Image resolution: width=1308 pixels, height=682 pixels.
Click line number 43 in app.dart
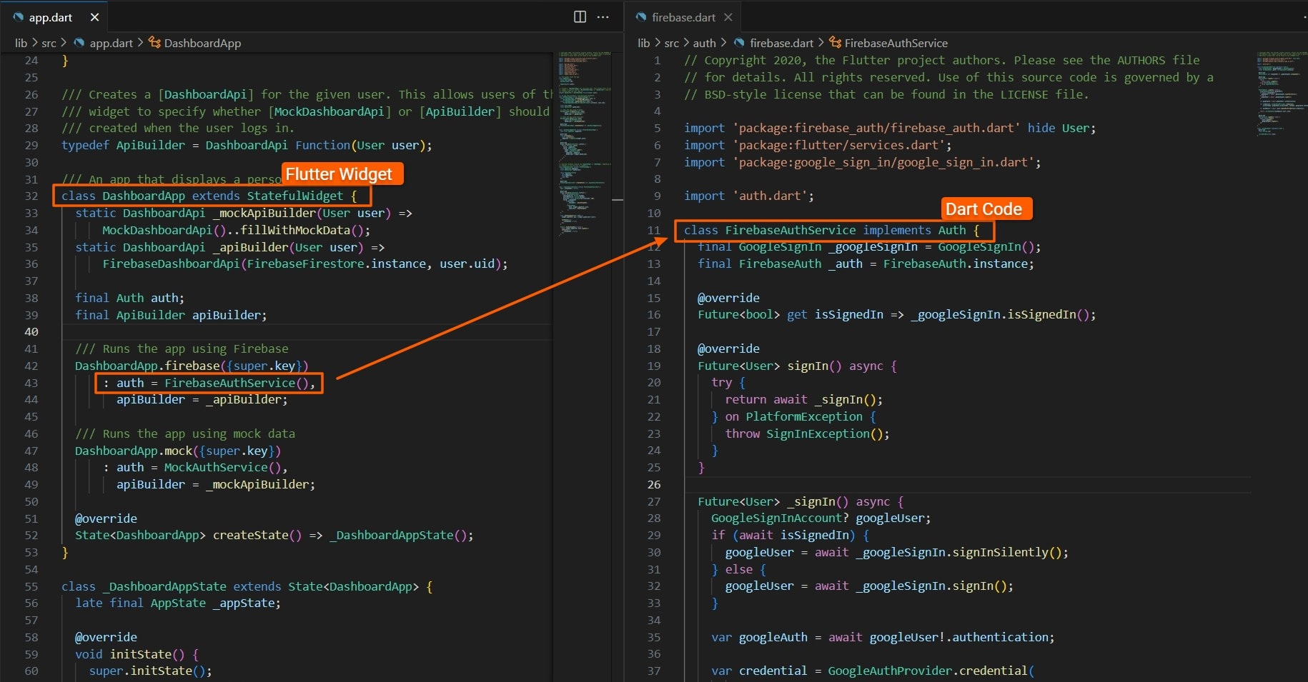[31, 383]
